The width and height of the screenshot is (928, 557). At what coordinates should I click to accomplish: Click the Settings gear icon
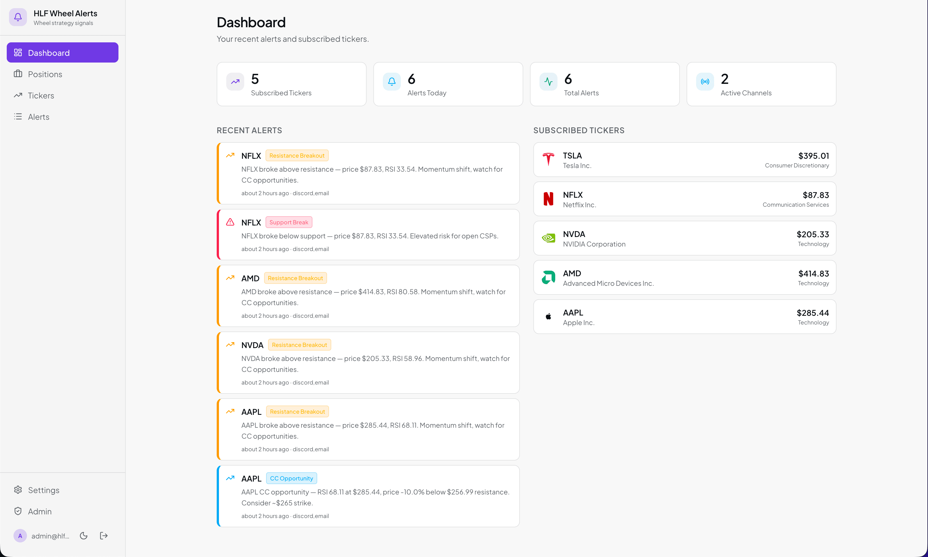click(x=18, y=490)
